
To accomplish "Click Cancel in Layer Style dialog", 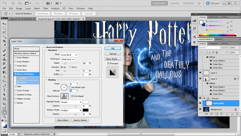I will (113, 54).
